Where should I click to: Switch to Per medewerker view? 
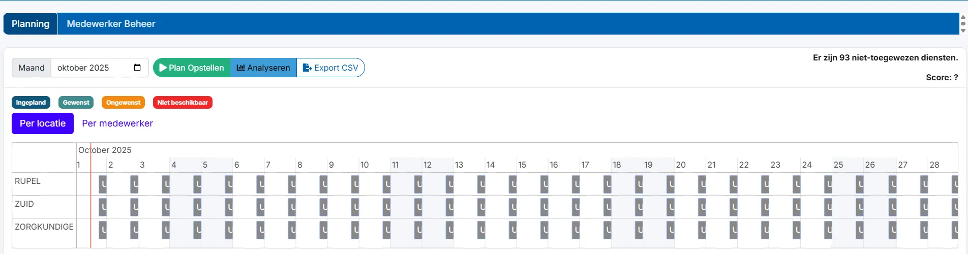tap(117, 123)
